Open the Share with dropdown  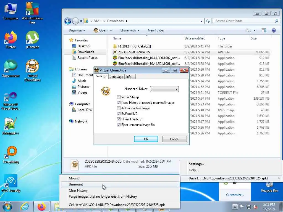coord(130,30)
